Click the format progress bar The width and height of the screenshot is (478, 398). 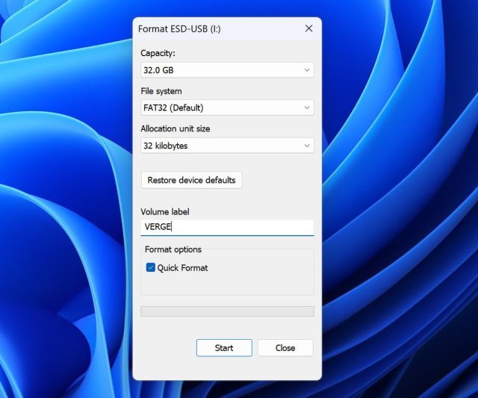(227, 311)
